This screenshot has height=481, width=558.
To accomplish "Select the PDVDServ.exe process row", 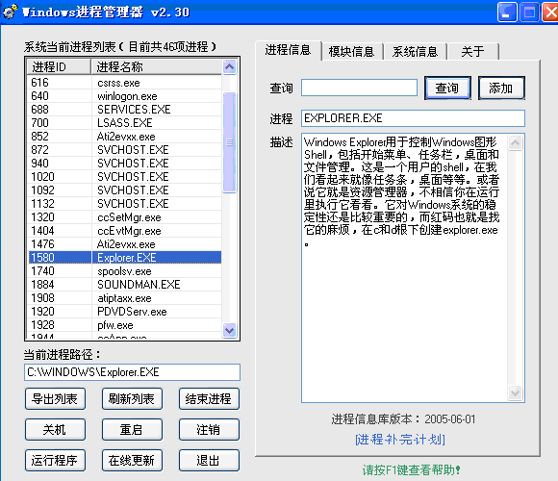I will pyautogui.click(x=124, y=312).
